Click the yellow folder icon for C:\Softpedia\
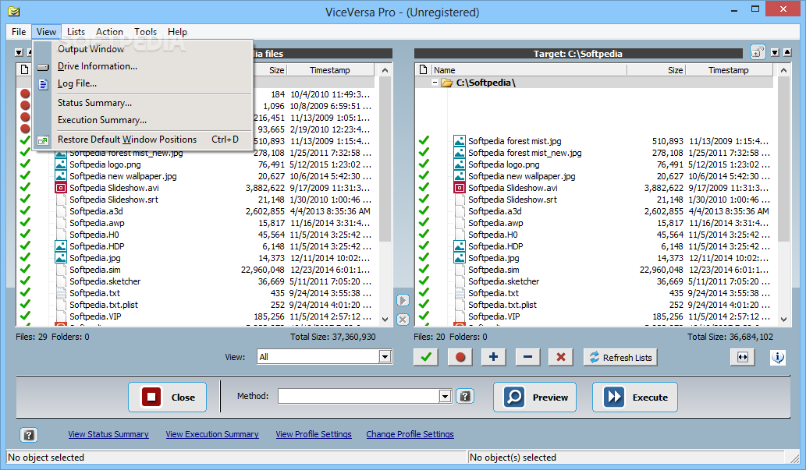The height and width of the screenshot is (470, 806). click(446, 83)
